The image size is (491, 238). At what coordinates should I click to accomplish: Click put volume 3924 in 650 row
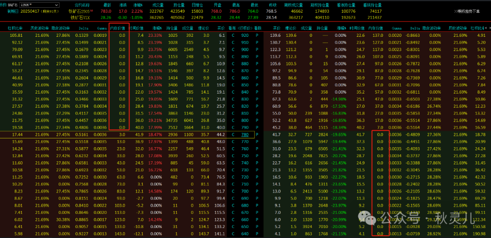pos(307,227)
